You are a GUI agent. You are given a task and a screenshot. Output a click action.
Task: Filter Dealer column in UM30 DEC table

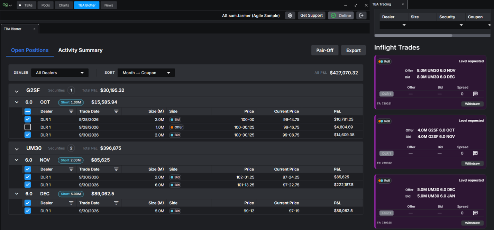tap(71, 203)
